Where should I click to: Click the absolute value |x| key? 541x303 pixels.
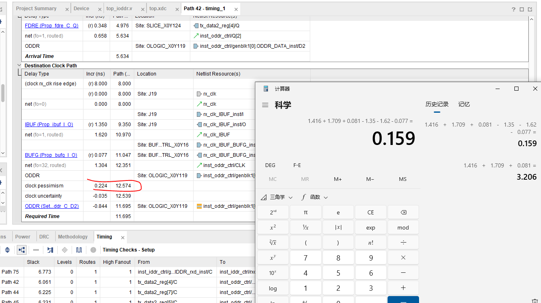coord(338,227)
